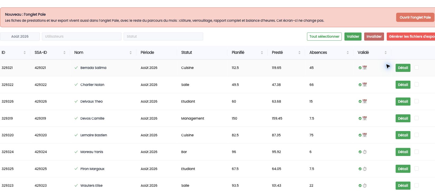Select the checkbox in Lemaire Bastien's row
This screenshot has height=191, width=435.
point(416,135)
